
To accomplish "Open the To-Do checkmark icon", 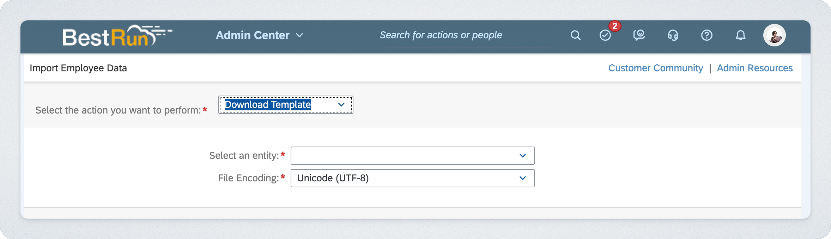I will pyautogui.click(x=605, y=35).
